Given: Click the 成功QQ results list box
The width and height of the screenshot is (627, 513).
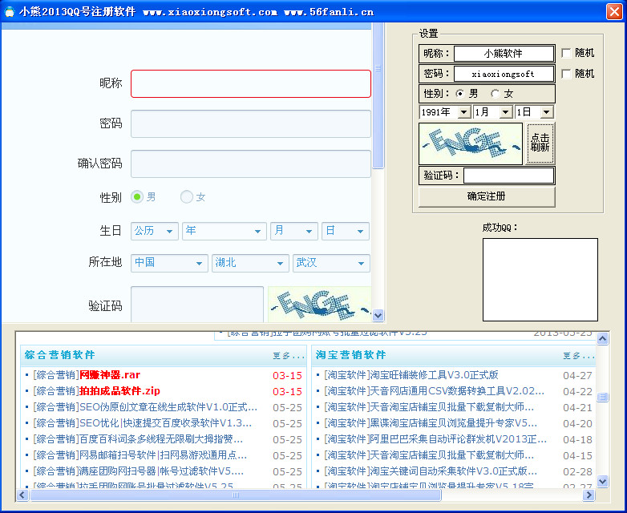Looking at the screenshot, I should point(540,280).
